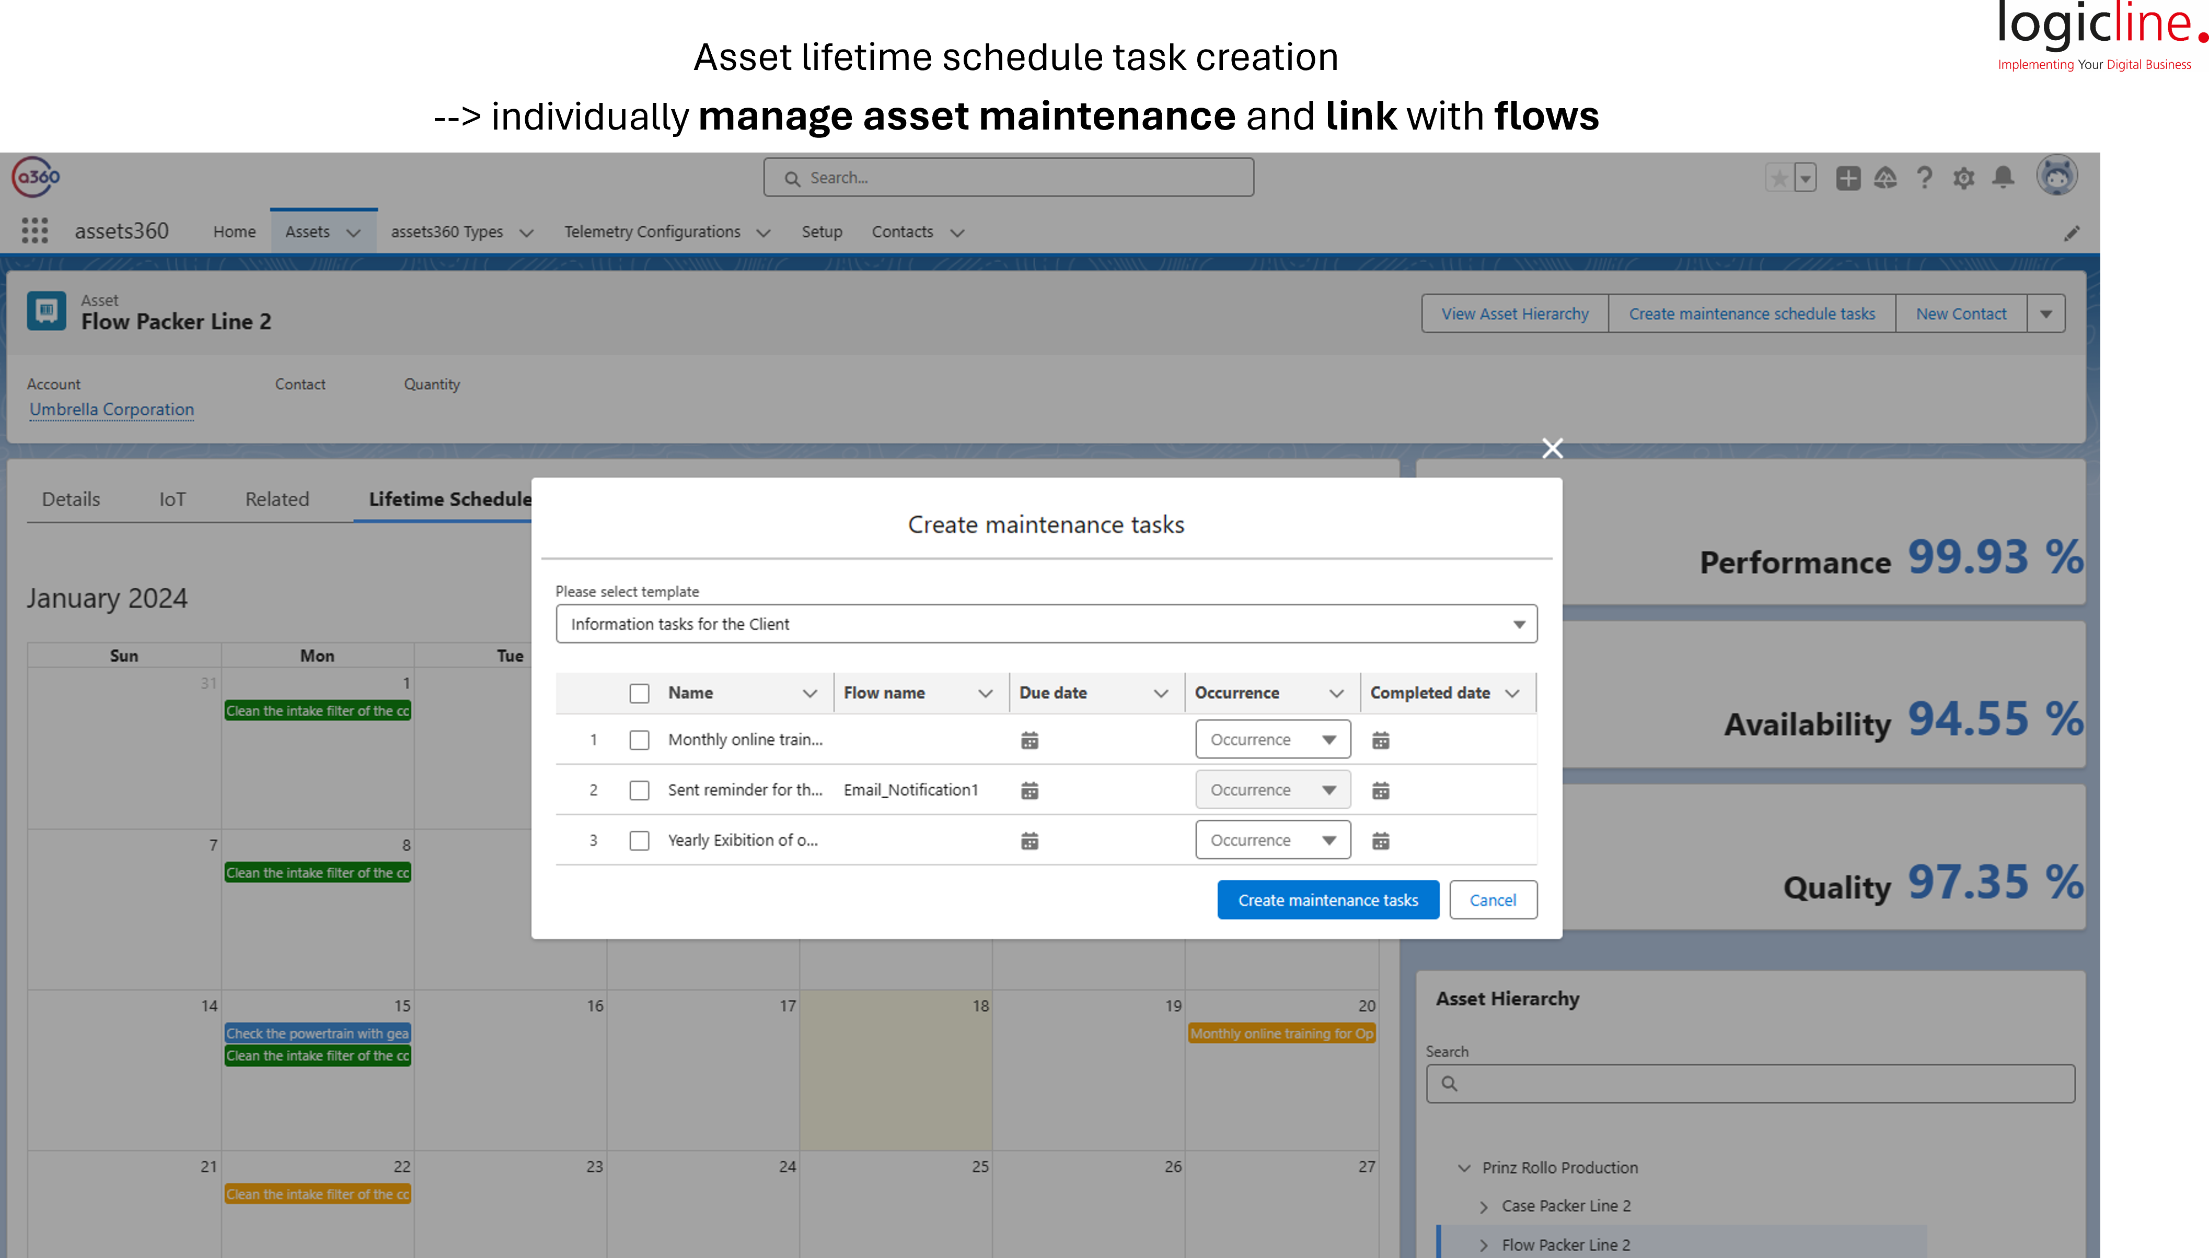Close the Create maintenance tasks dialog
The height and width of the screenshot is (1258, 2209).
(1552, 448)
